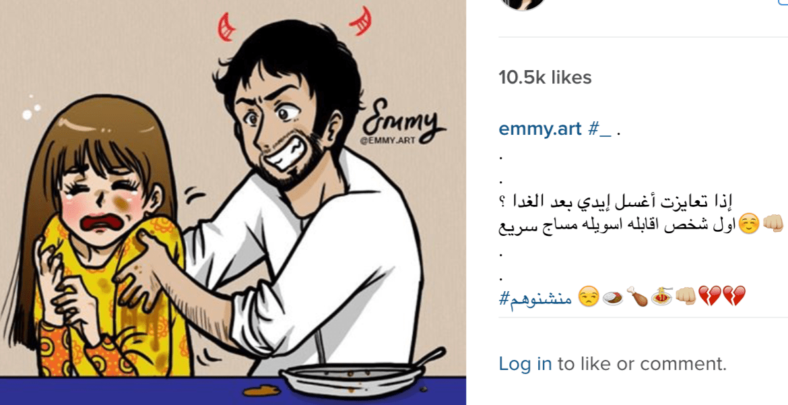The width and height of the screenshot is (788, 405).
Task: Click the chicken drumstick emoji
Action: point(637,297)
